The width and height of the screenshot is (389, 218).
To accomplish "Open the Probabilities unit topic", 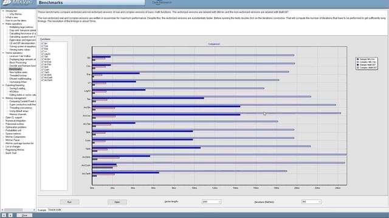I will 13,130.
